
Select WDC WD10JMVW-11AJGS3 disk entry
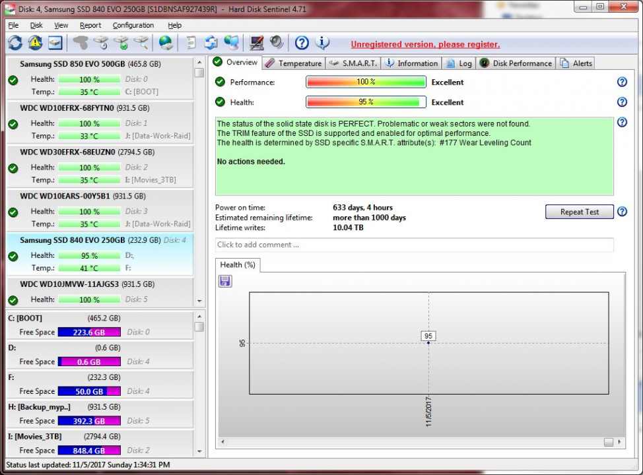[x=100, y=292]
